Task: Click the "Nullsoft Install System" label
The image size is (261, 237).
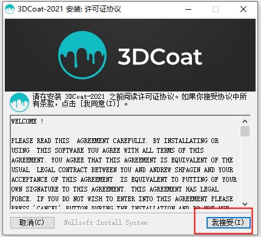Action: pyautogui.click(x=105, y=222)
